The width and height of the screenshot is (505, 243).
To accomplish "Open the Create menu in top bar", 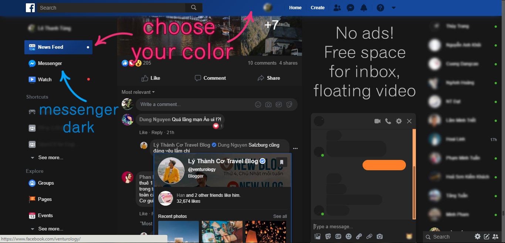I will (318, 8).
